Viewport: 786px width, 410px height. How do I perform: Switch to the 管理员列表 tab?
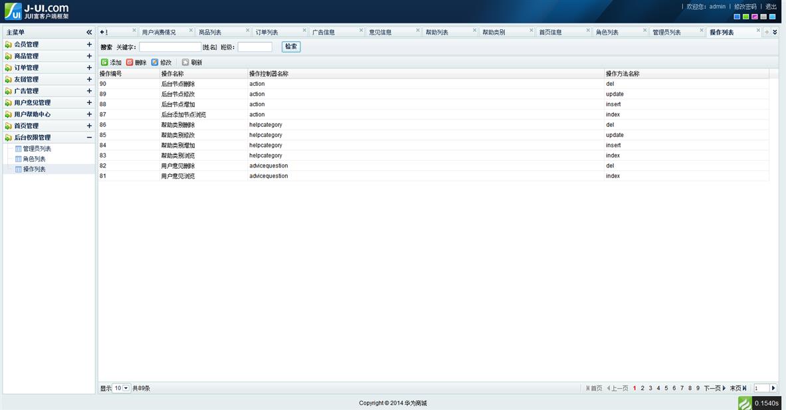coord(666,32)
